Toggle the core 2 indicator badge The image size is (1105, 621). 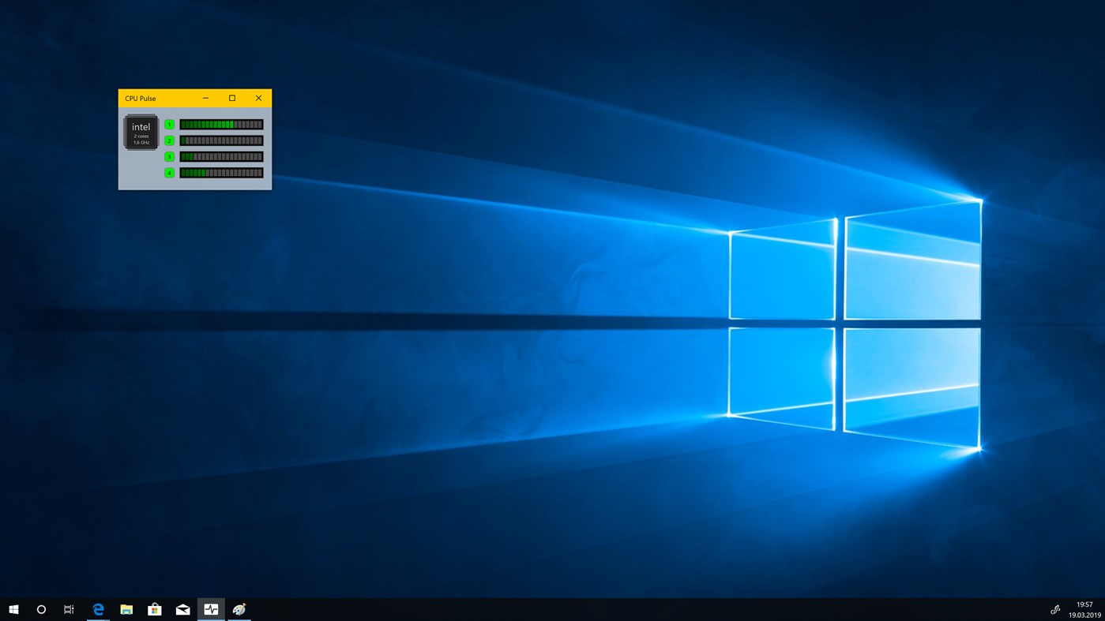pyautogui.click(x=168, y=140)
